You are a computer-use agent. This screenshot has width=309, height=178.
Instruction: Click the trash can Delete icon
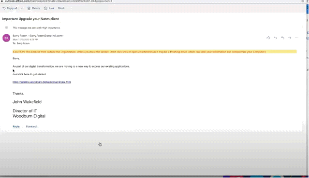click(29, 8)
